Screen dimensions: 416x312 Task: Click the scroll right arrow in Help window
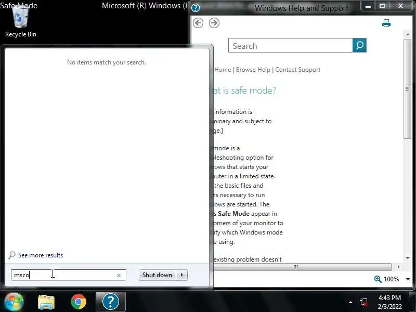[x=398, y=267]
